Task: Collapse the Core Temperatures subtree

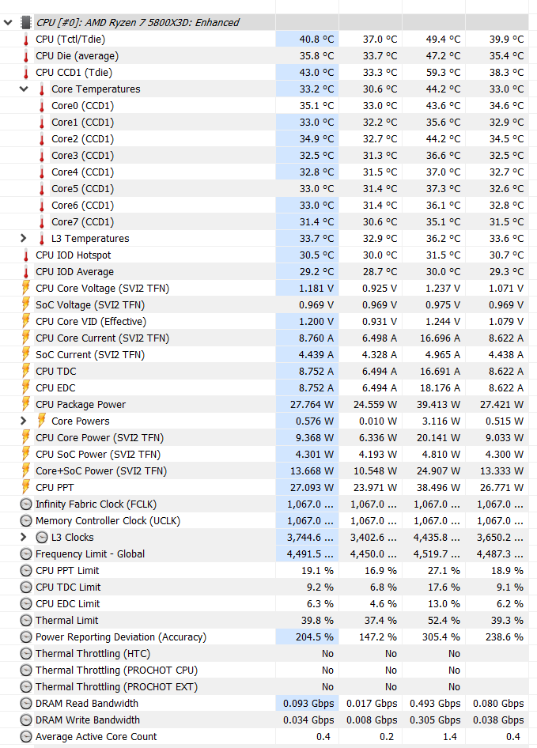Action: click(24, 89)
